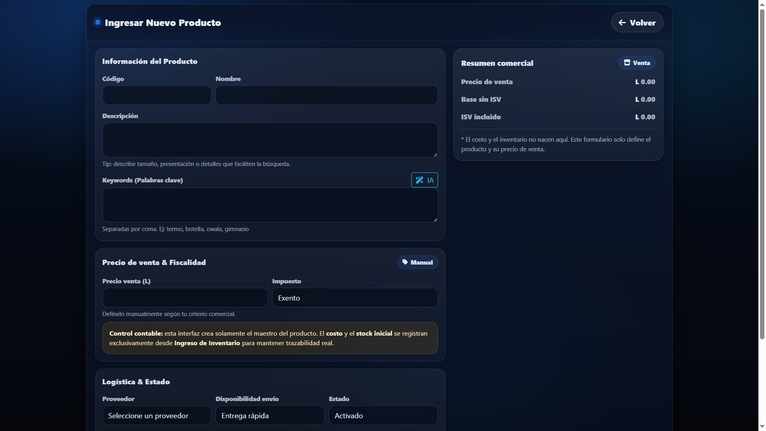766x431 pixels.
Task: Click the tag icon on the Manual badge
Action: 406,262
